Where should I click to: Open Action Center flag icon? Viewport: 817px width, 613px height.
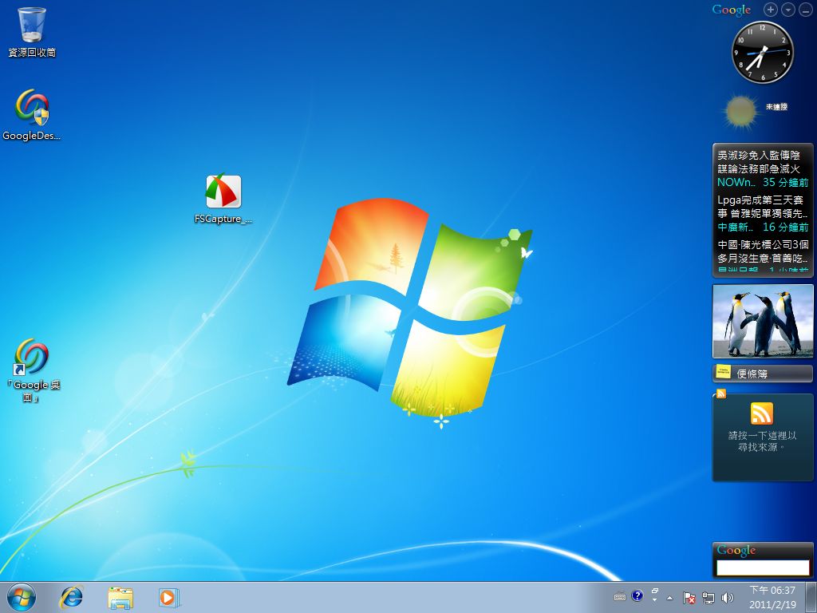click(x=689, y=598)
